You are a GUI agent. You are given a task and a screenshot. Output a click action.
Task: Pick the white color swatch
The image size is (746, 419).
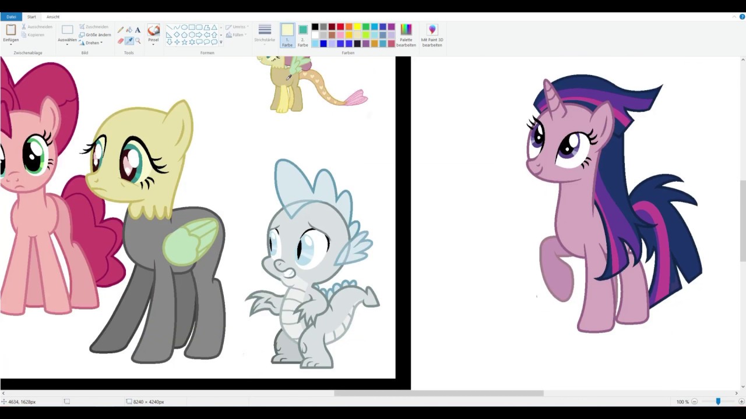[315, 35]
